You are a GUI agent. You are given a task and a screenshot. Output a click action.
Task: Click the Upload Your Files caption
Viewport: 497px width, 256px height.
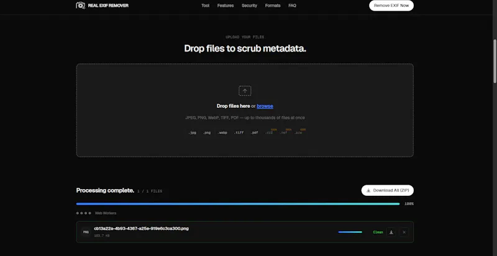(245, 37)
